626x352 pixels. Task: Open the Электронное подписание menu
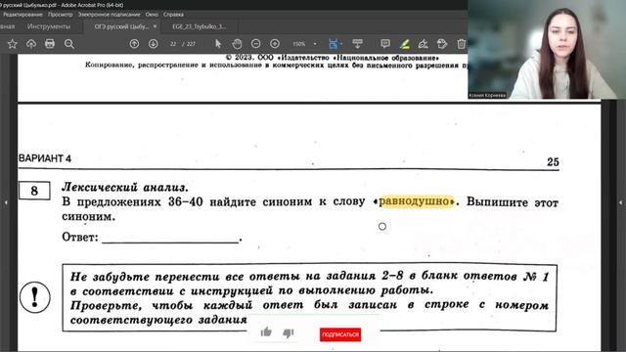(109, 15)
